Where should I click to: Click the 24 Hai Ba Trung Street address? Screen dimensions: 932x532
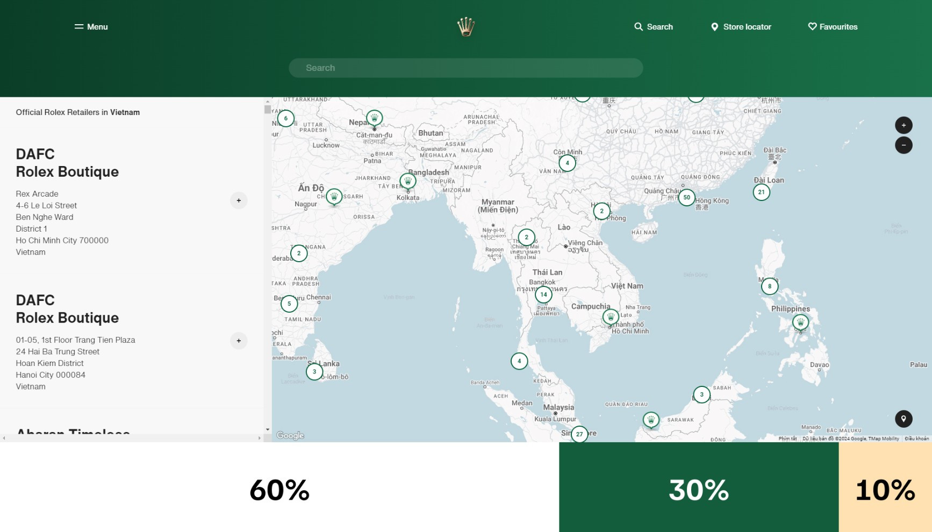pyautogui.click(x=58, y=351)
